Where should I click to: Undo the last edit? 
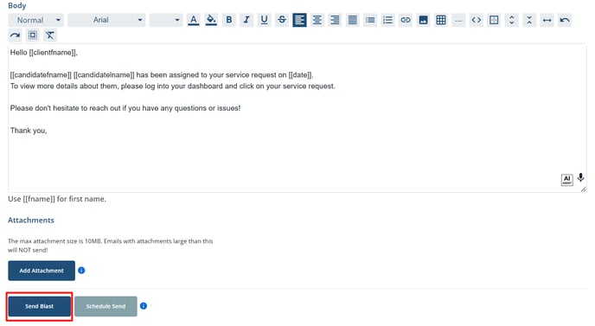tap(565, 20)
